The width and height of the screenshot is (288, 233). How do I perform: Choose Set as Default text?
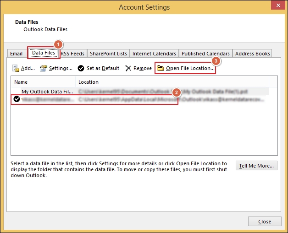(x=103, y=68)
